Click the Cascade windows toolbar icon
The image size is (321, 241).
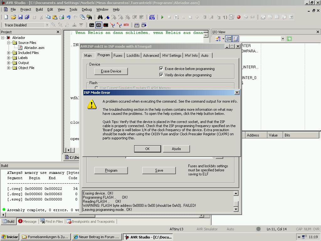(82, 17)
